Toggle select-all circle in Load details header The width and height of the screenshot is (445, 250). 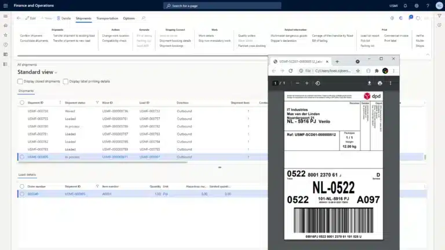pos(22,186)
